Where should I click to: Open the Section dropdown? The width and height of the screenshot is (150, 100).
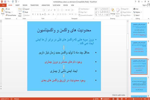pos(26,15)
